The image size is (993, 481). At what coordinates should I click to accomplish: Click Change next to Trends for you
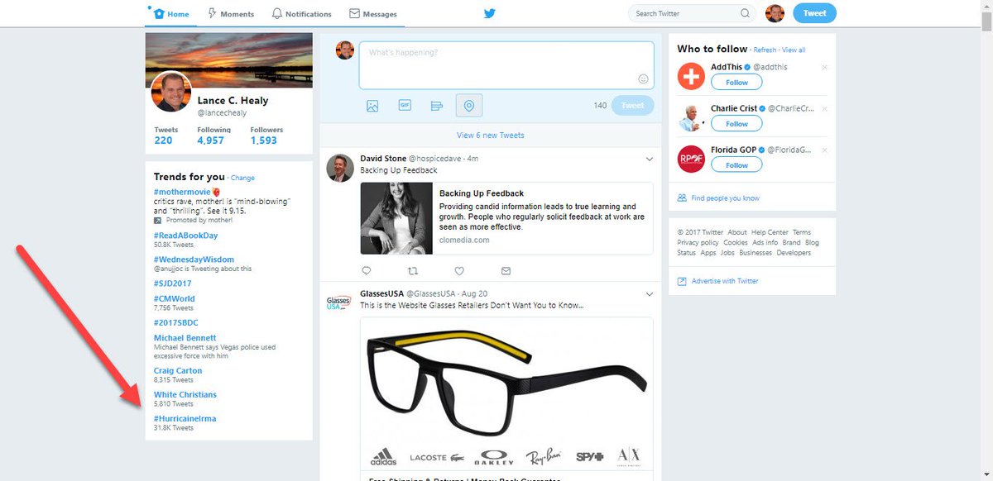[x=242, y=178]
